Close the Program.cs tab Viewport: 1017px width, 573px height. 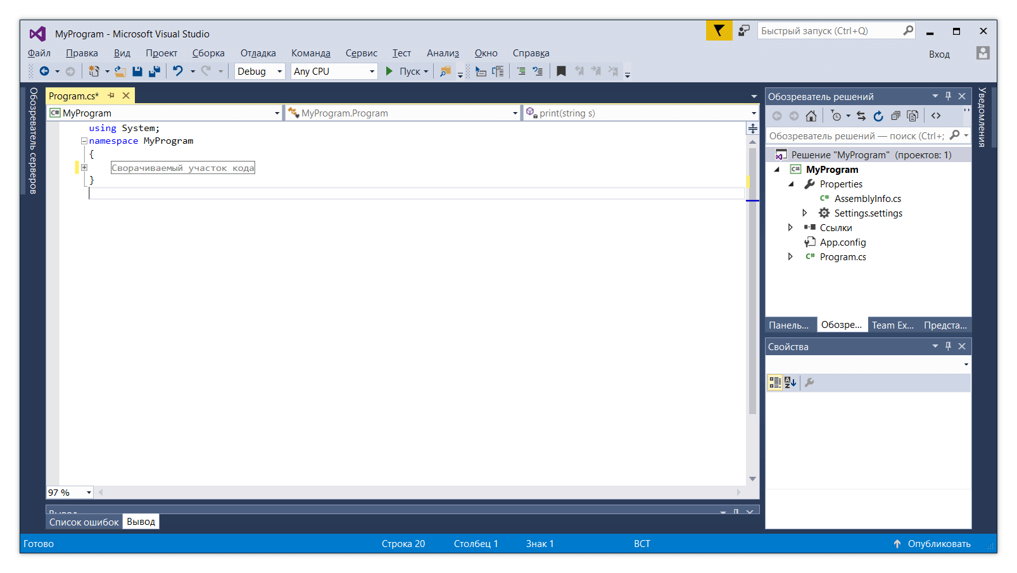tap(126, 96)
